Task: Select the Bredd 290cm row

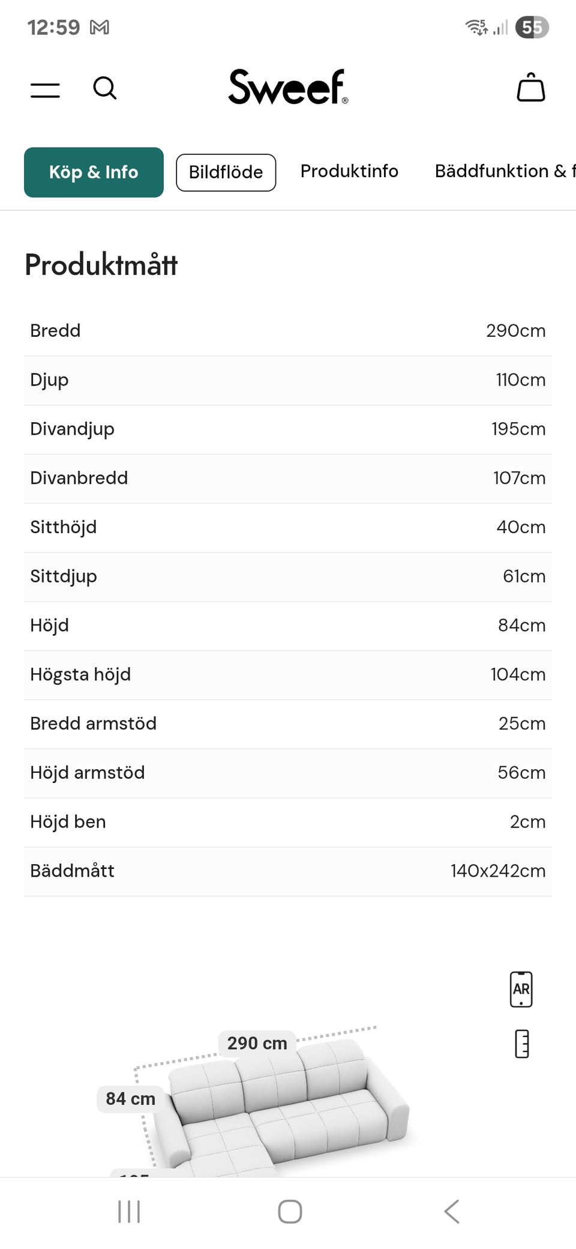Action: pos(288,331)
